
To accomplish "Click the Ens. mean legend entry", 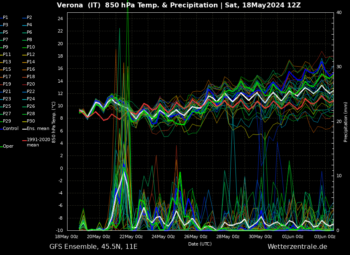I will point(36,129).
